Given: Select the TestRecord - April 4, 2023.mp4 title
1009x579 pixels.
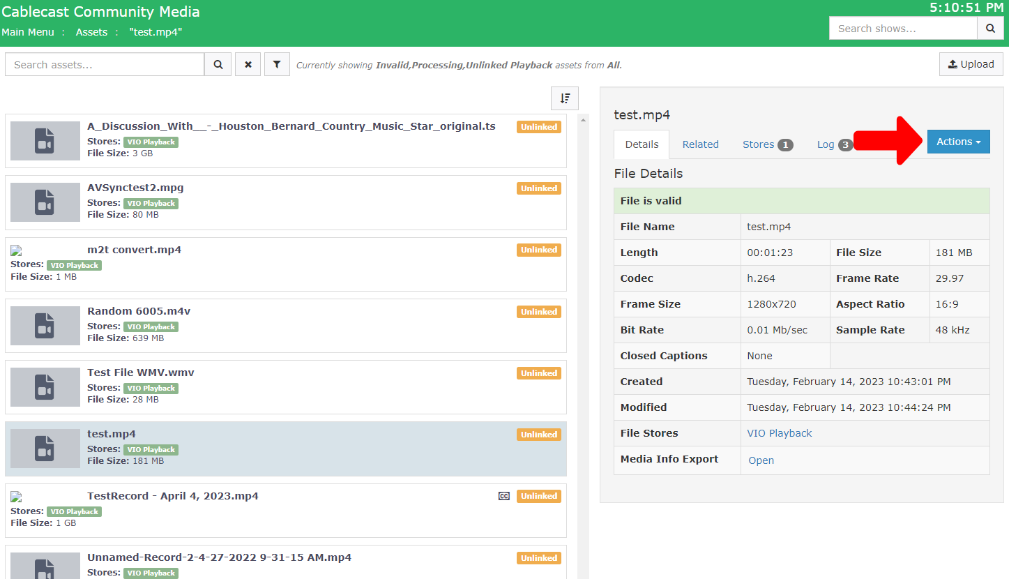Looking at the screenshot, I should (x=173, y=496).
